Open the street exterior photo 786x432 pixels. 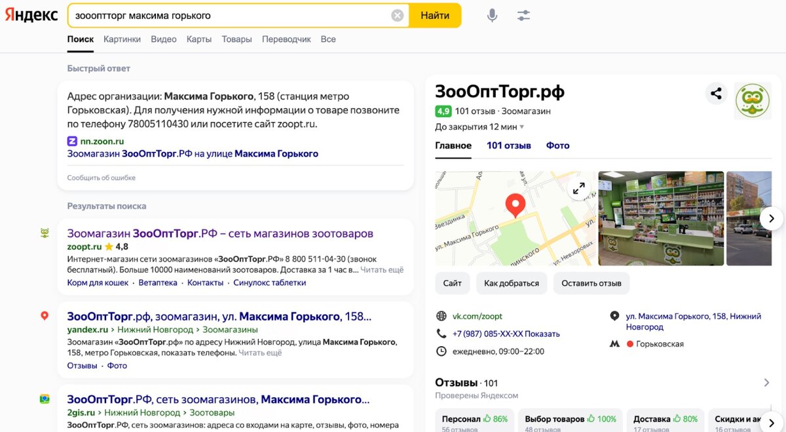[x=750, y=218]
